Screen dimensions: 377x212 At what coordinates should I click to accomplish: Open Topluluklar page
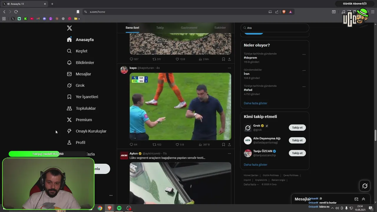[x=81, y=108]
